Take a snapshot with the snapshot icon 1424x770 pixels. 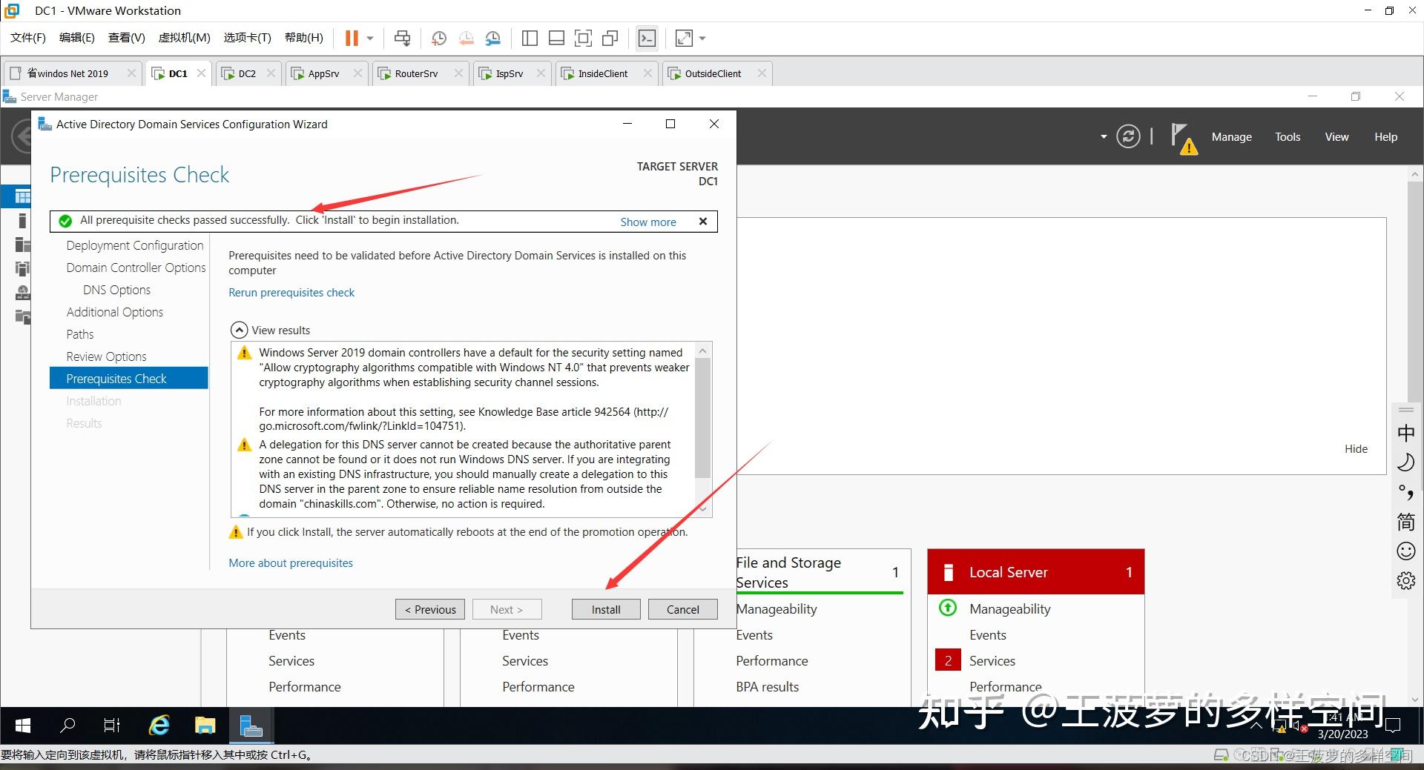[438, 38]
